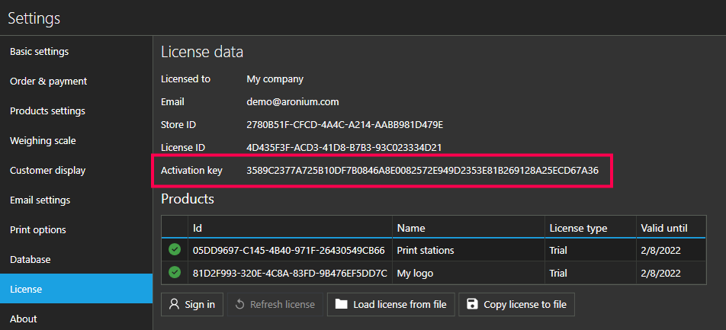Image resolution: width=726 pixels, height=330 pixels.
Task: Click the person icon on Sign in button
Action: click(174, 305)
